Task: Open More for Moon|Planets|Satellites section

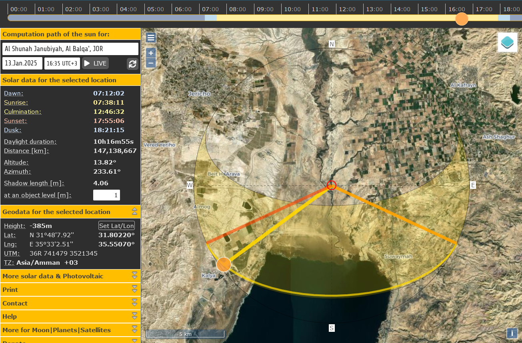Action: coord(134,330)
